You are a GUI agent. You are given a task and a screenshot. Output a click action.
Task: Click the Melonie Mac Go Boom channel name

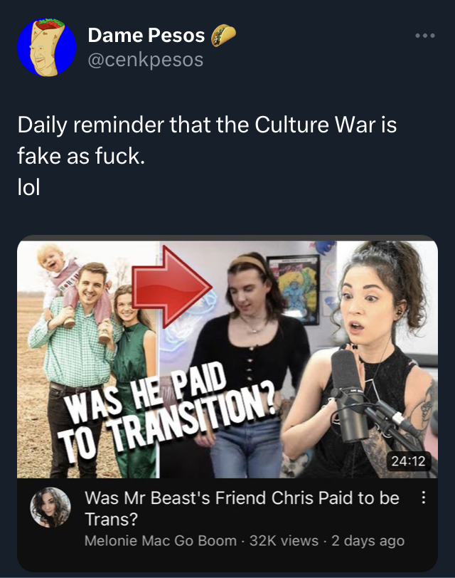pyautogui.click(x=161, y=541)
